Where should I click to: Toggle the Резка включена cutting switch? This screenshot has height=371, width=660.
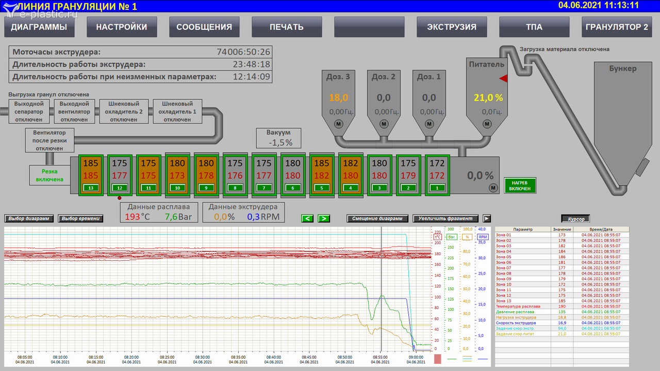click(49, 175)
